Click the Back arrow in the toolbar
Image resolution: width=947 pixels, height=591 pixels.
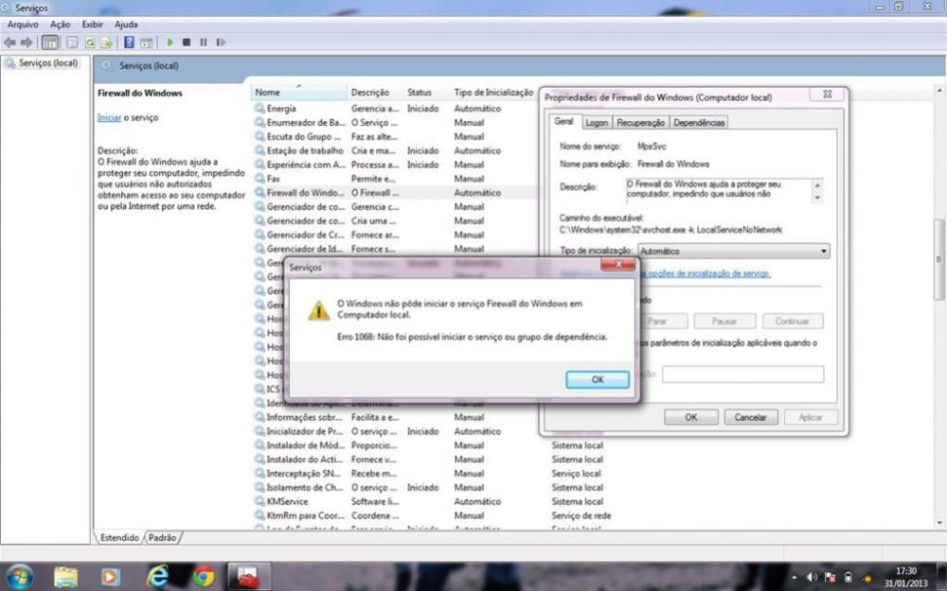click(9, 43)
